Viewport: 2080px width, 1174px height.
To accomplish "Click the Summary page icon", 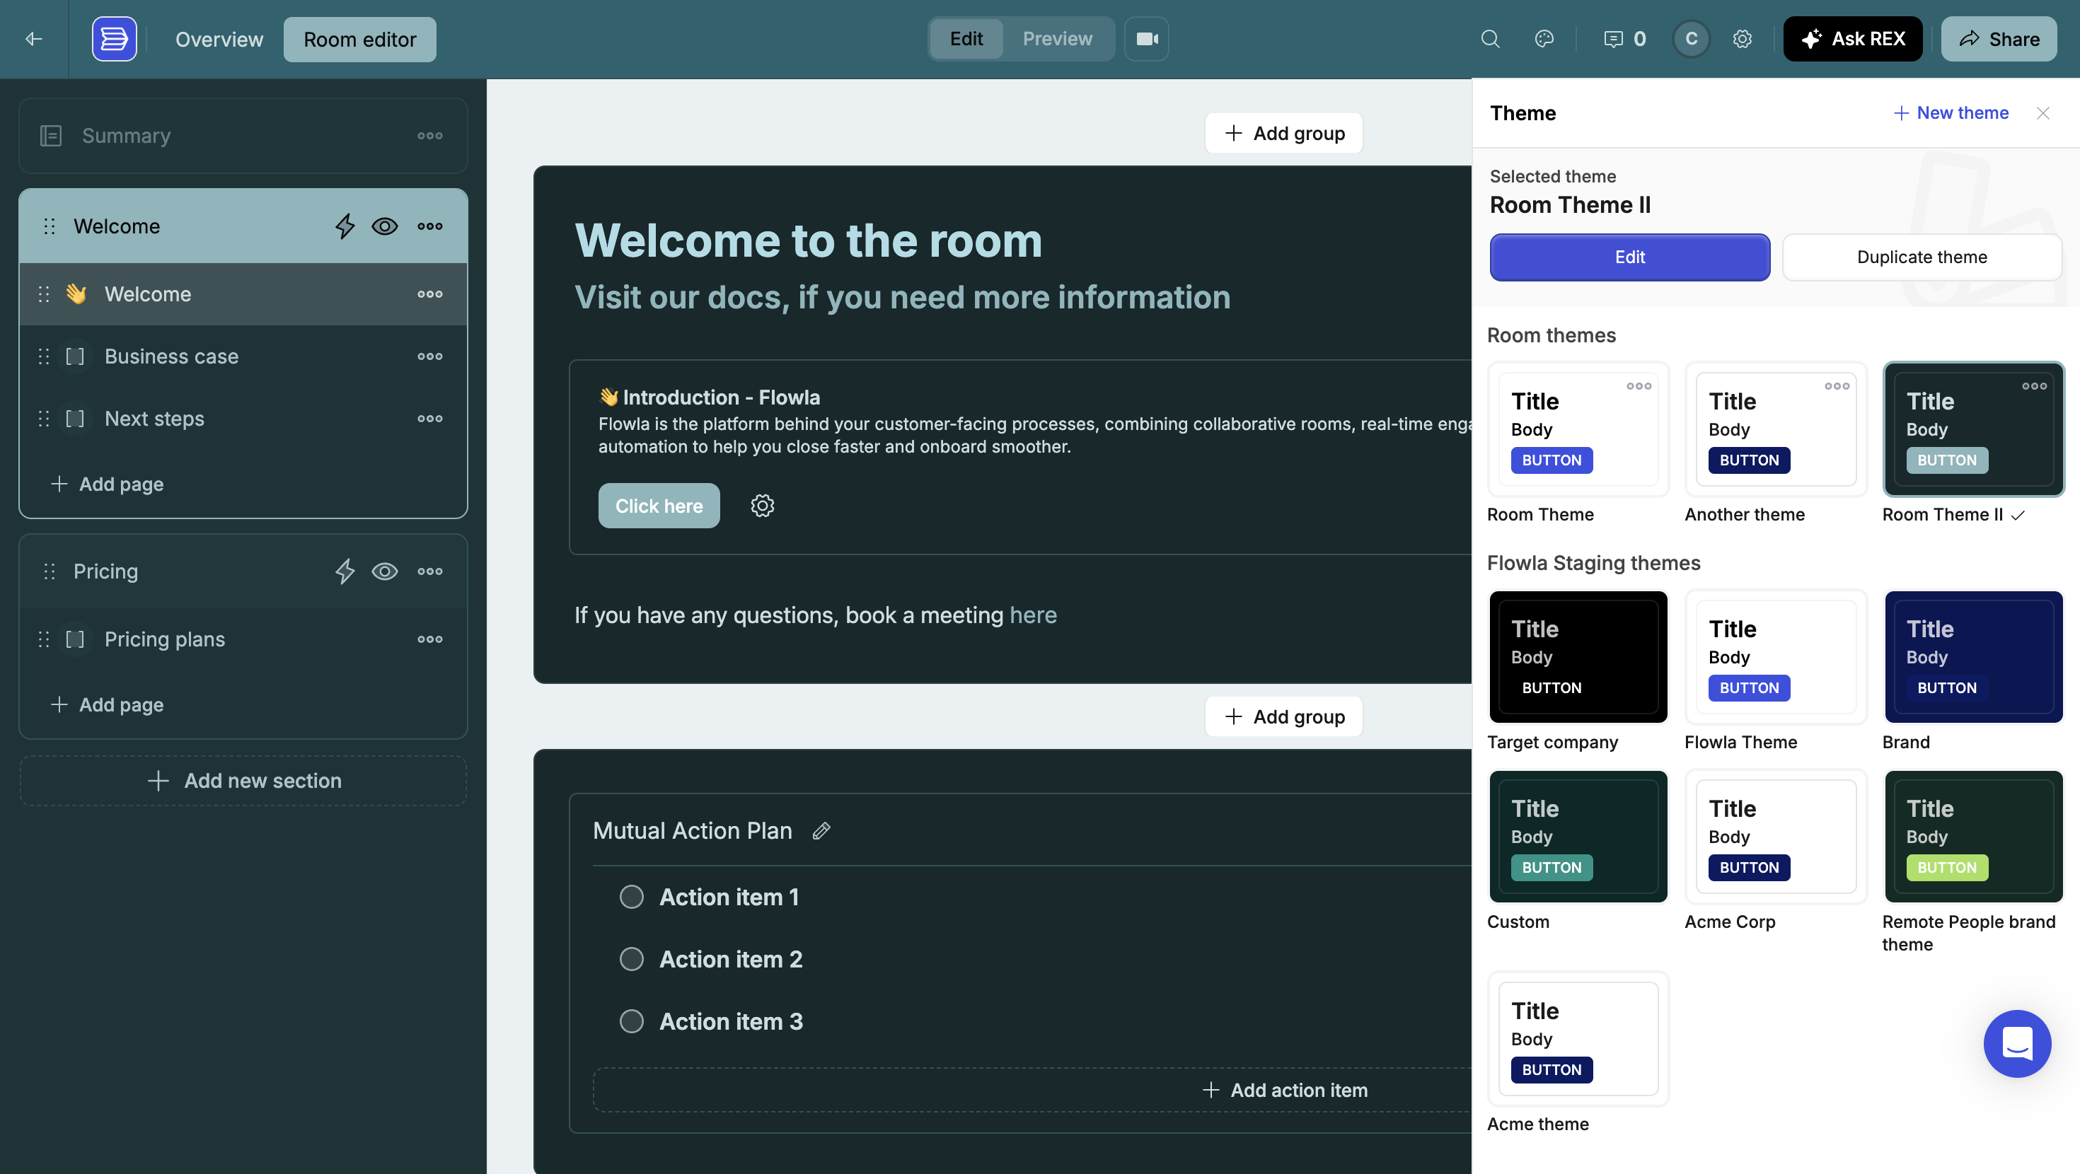I will click(x=51, y=136).
